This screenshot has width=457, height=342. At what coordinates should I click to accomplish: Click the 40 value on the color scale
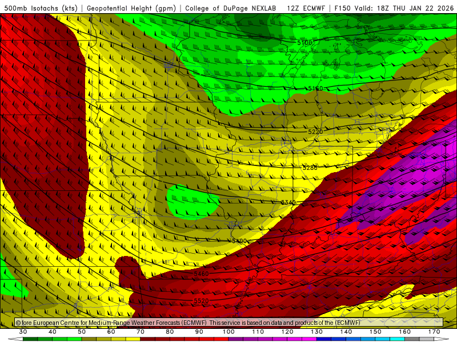point(53,332)
